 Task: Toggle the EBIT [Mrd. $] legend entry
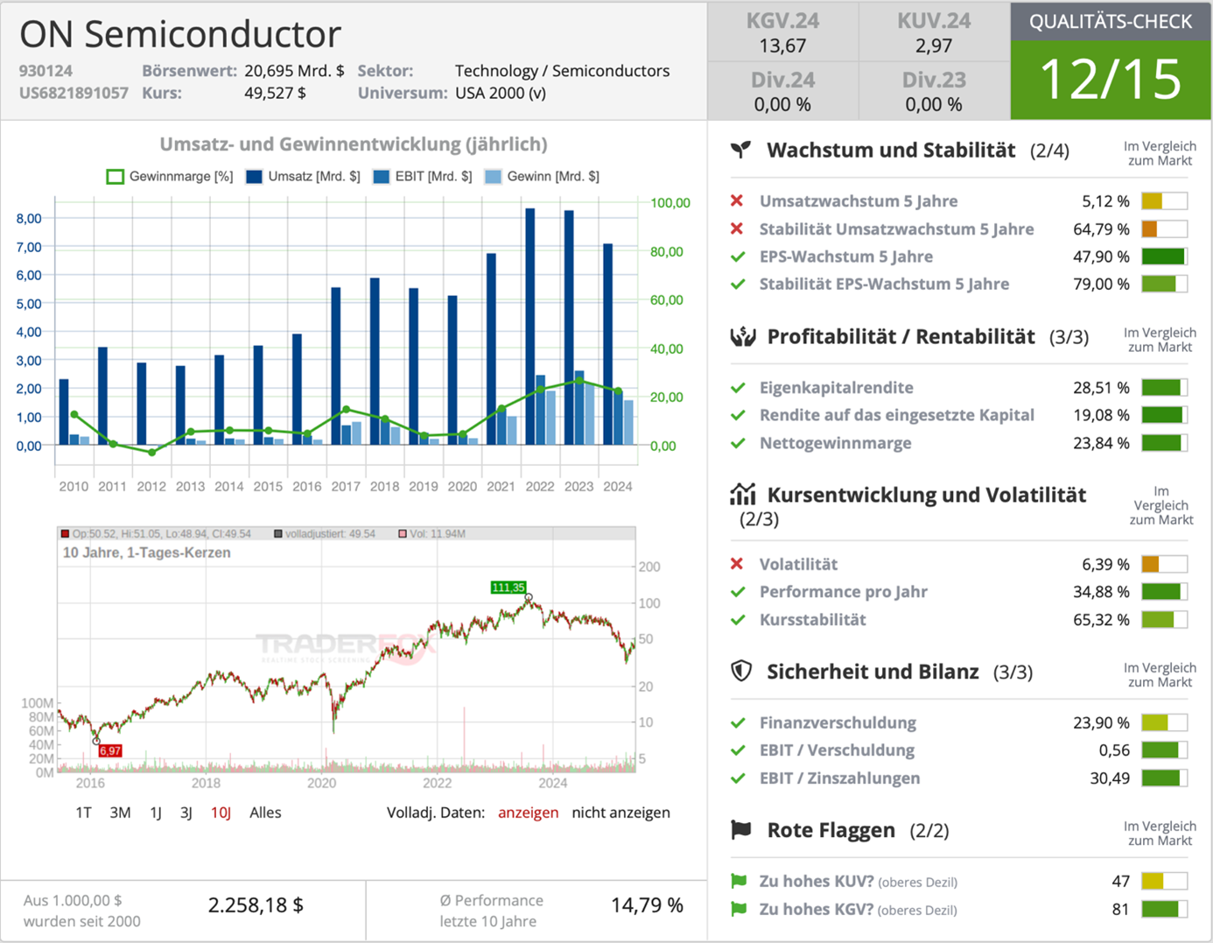(x=422, y=177)
